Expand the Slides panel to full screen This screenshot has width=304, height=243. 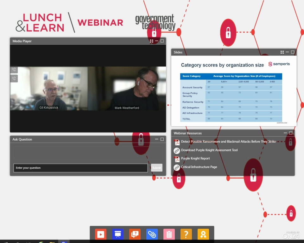[282, 52]
